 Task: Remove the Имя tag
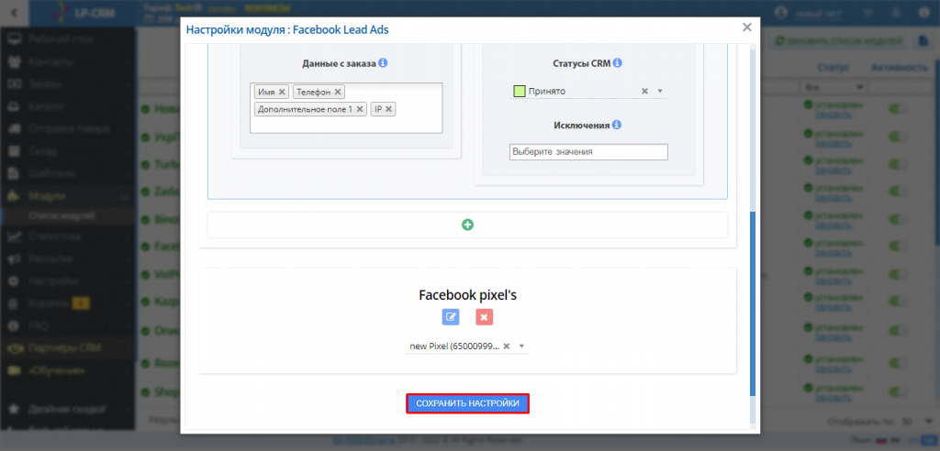click(282, 92)
